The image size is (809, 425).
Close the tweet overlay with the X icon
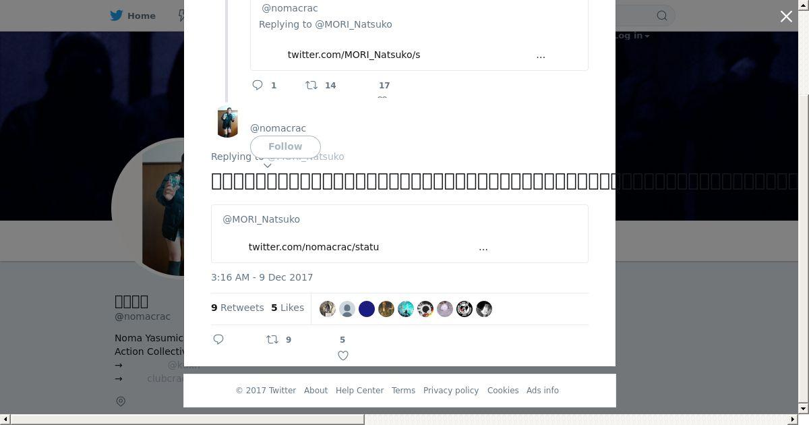tap(786, 16)
